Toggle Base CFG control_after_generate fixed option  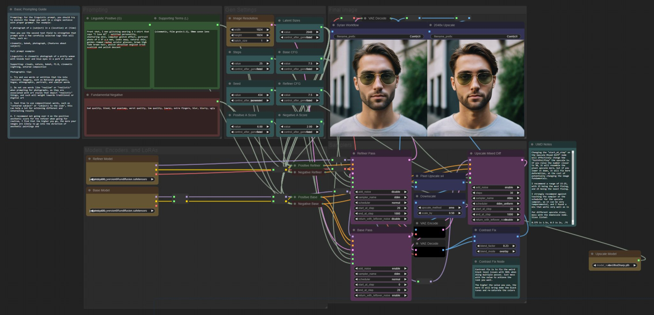coord(300,69)
